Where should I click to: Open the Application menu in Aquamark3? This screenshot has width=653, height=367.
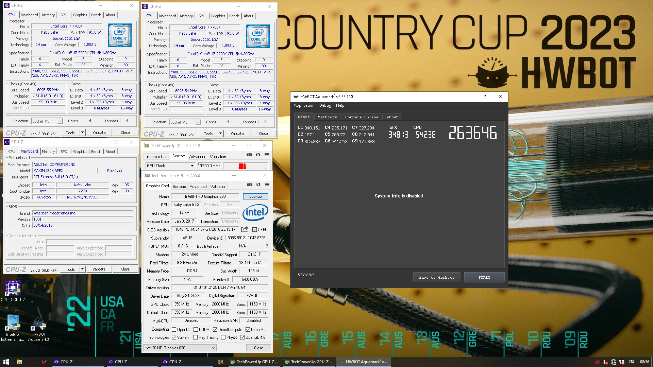tap(304, 105)
